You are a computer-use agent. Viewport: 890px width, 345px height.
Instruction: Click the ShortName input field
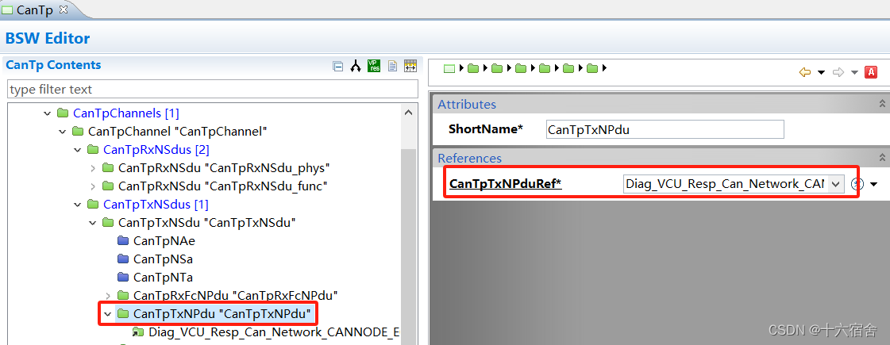coord(665,129)
